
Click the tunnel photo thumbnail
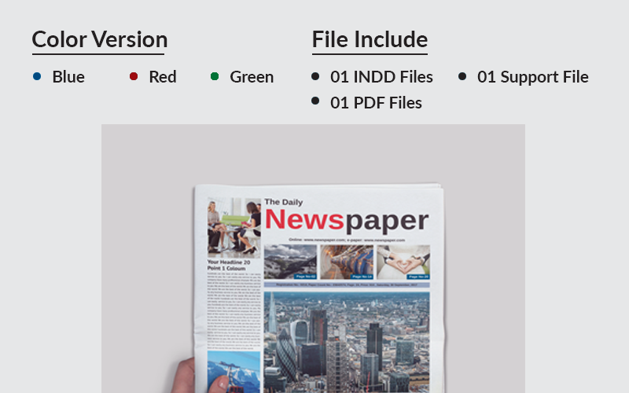pos(347,262)
